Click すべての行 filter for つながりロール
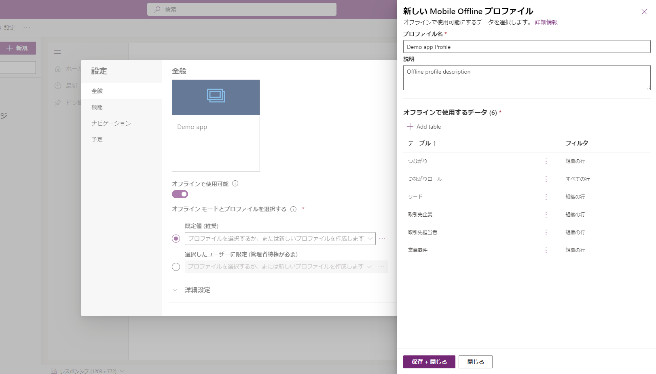656x374 pixels. [578, 179]
